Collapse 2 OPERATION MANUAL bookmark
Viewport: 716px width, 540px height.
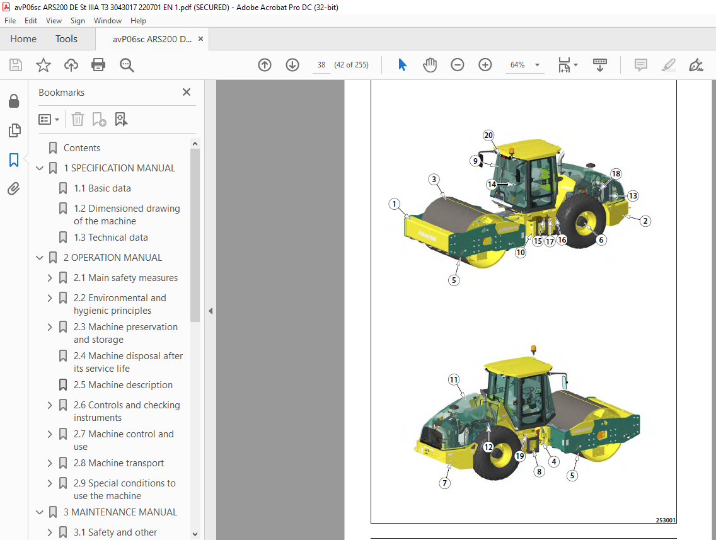40,258
